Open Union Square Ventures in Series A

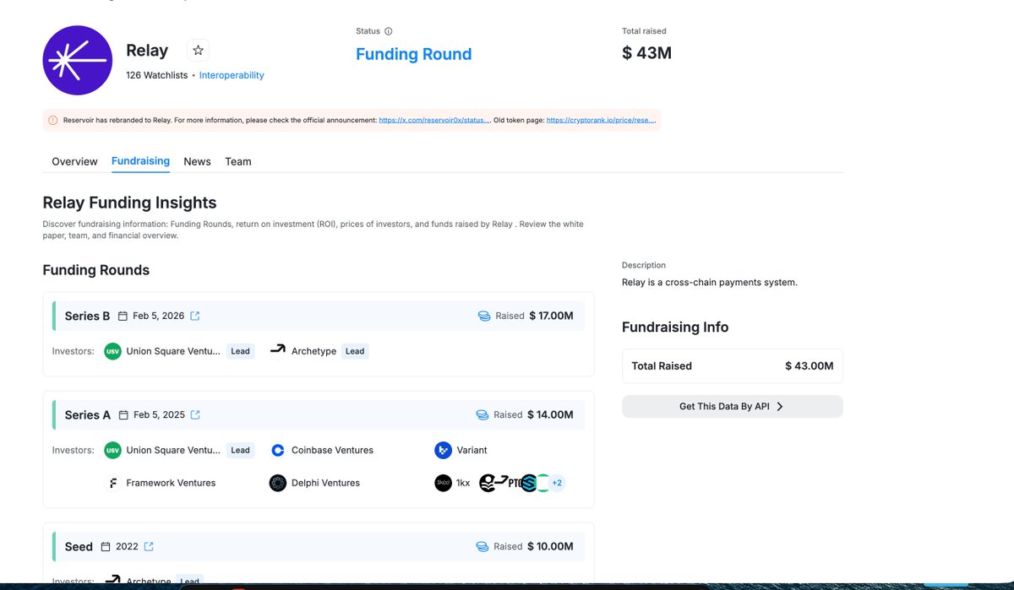pos(173,451)
